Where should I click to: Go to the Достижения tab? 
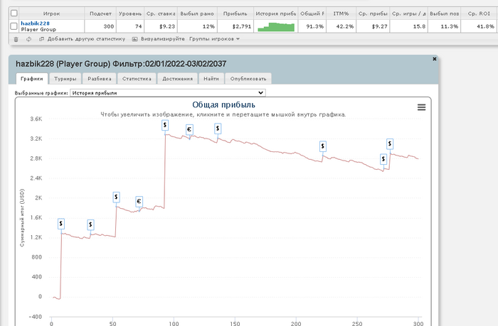(x=178, y=79)
